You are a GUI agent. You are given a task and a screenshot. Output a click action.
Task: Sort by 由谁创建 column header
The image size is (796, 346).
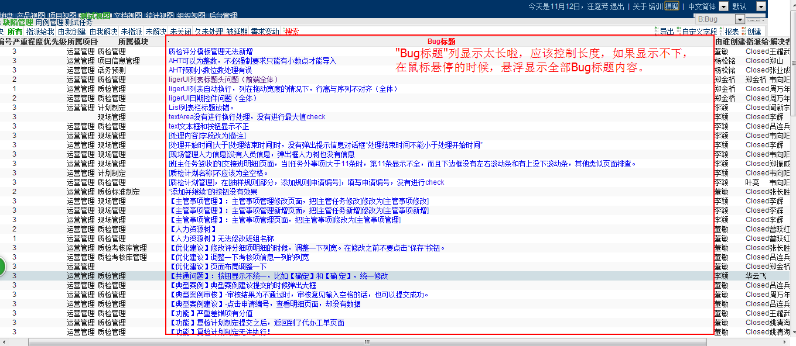729,41
